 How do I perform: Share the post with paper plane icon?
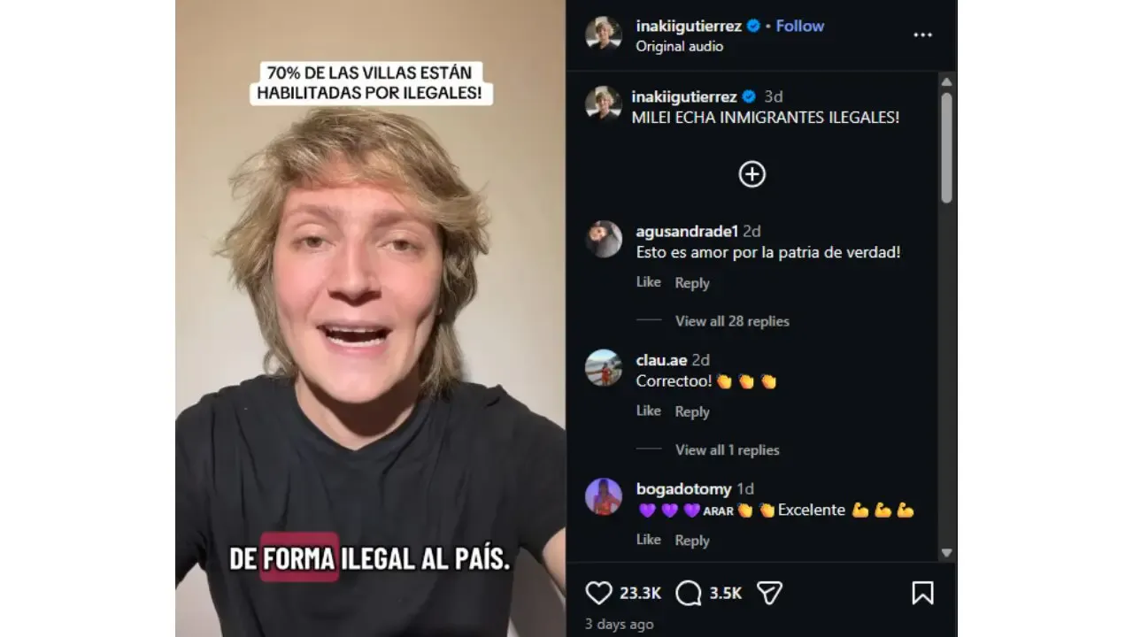tap(769, 593)
